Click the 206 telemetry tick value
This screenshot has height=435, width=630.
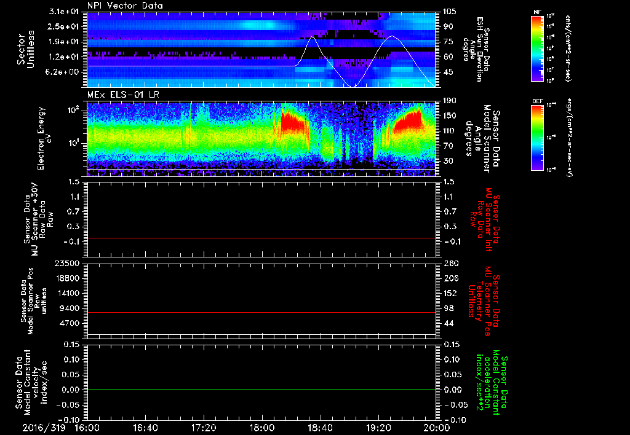tap(450, 278)
